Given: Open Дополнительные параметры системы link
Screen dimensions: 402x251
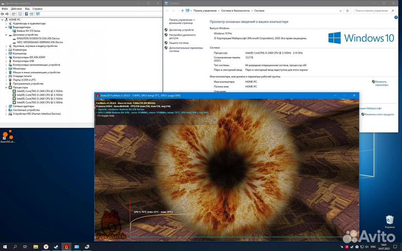Looking at the screenshot, I should pyautogui.click(x=185, y=49).
